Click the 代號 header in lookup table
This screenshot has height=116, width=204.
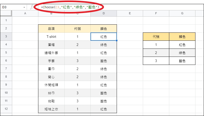[156, 37]
